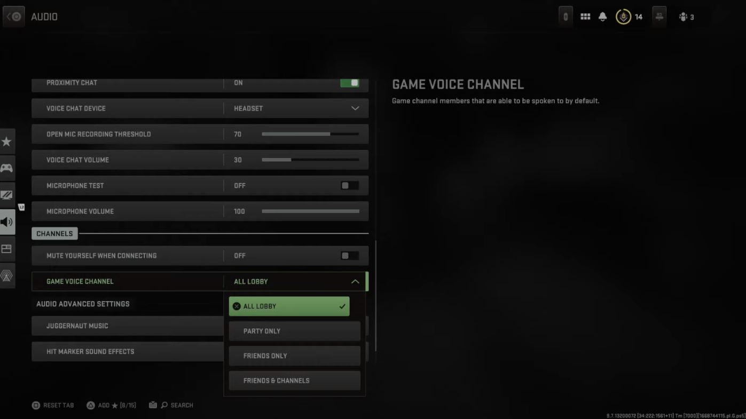Open the Interface settings tab icon

tap(7, 249)
